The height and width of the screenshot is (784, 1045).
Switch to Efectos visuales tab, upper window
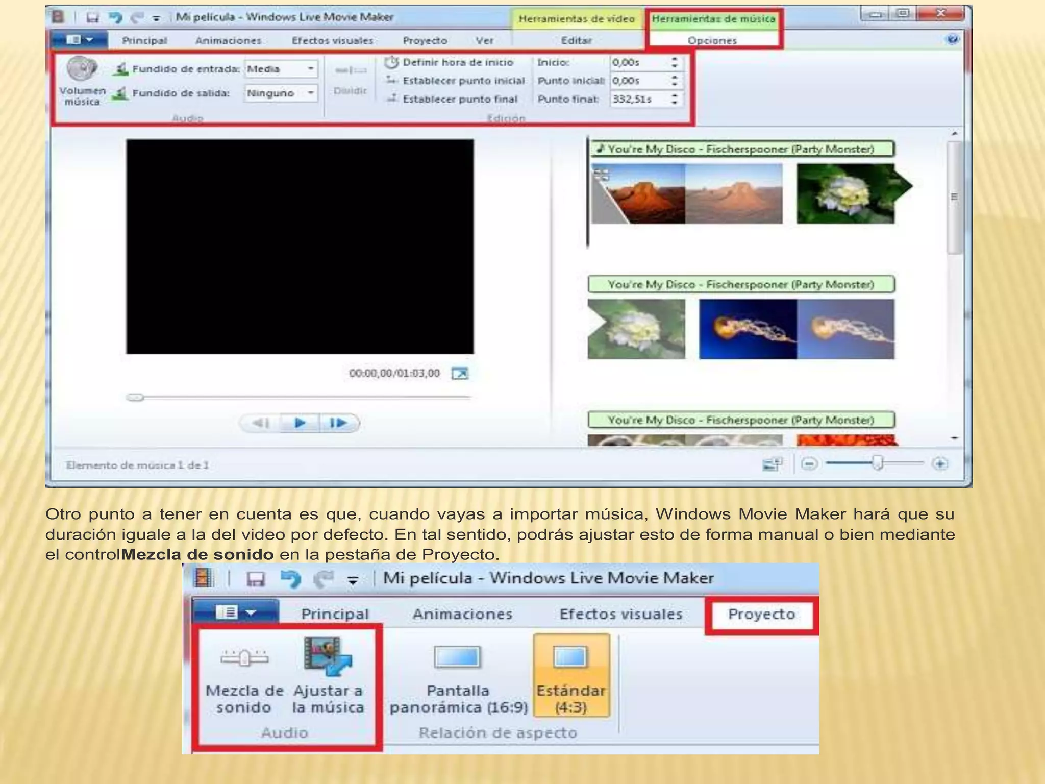click(332, 40)
